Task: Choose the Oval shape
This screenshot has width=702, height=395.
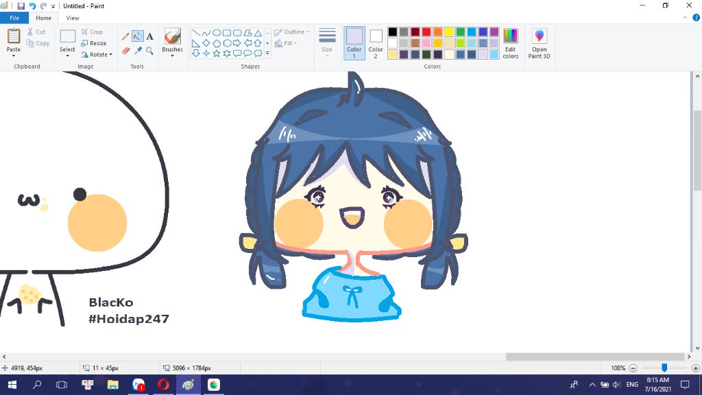Action: [x=216, y=33]
